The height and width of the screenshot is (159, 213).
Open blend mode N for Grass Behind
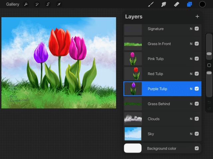pyautogui.click(x=191, y=104)
